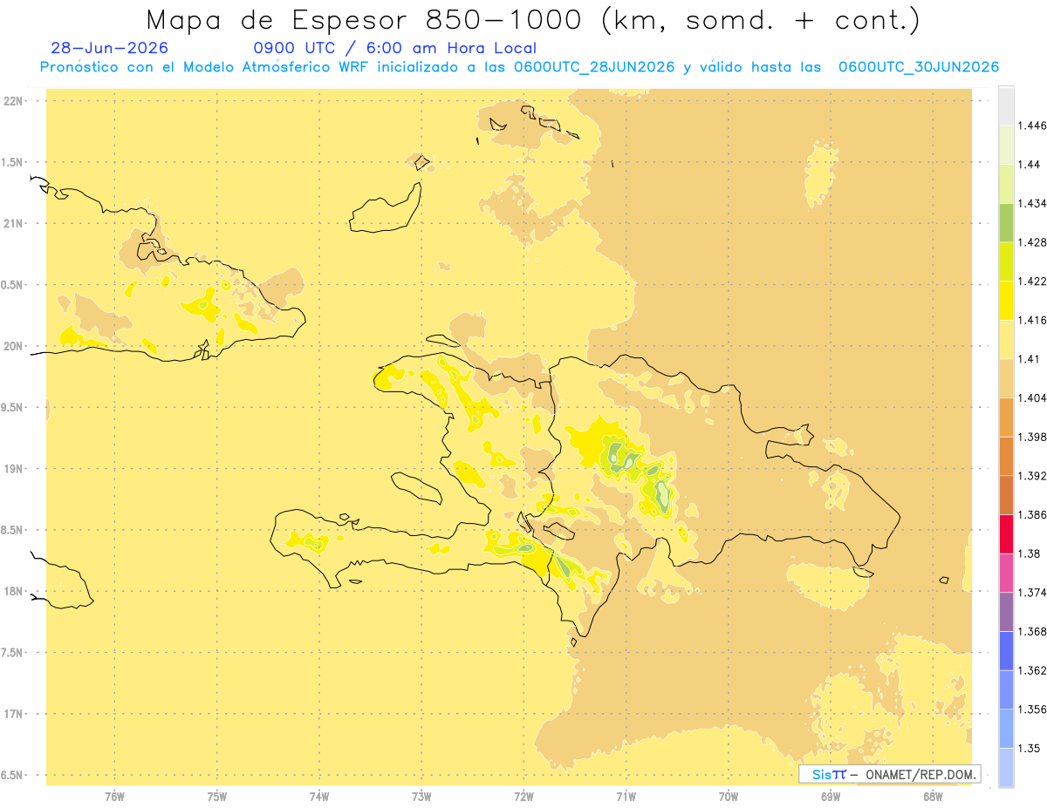Click the colorbar value 1.356

(x=1031, y=709)
